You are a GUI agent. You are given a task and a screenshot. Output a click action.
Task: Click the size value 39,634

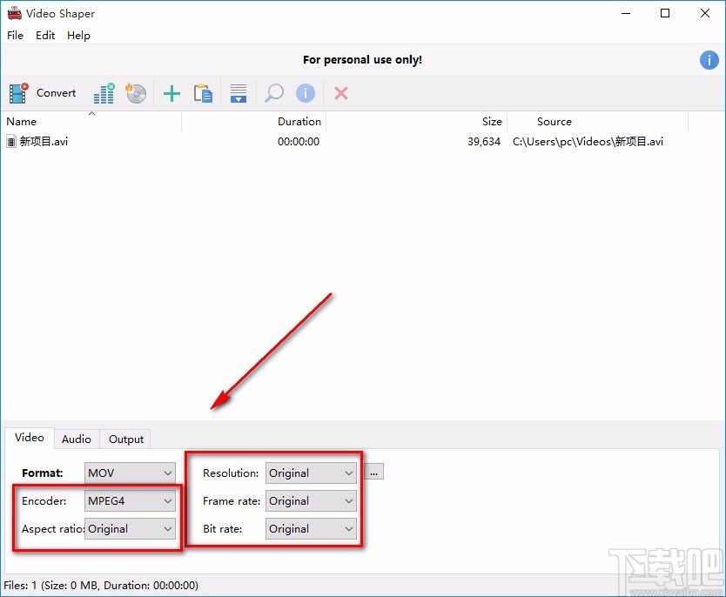click(484, 142)
